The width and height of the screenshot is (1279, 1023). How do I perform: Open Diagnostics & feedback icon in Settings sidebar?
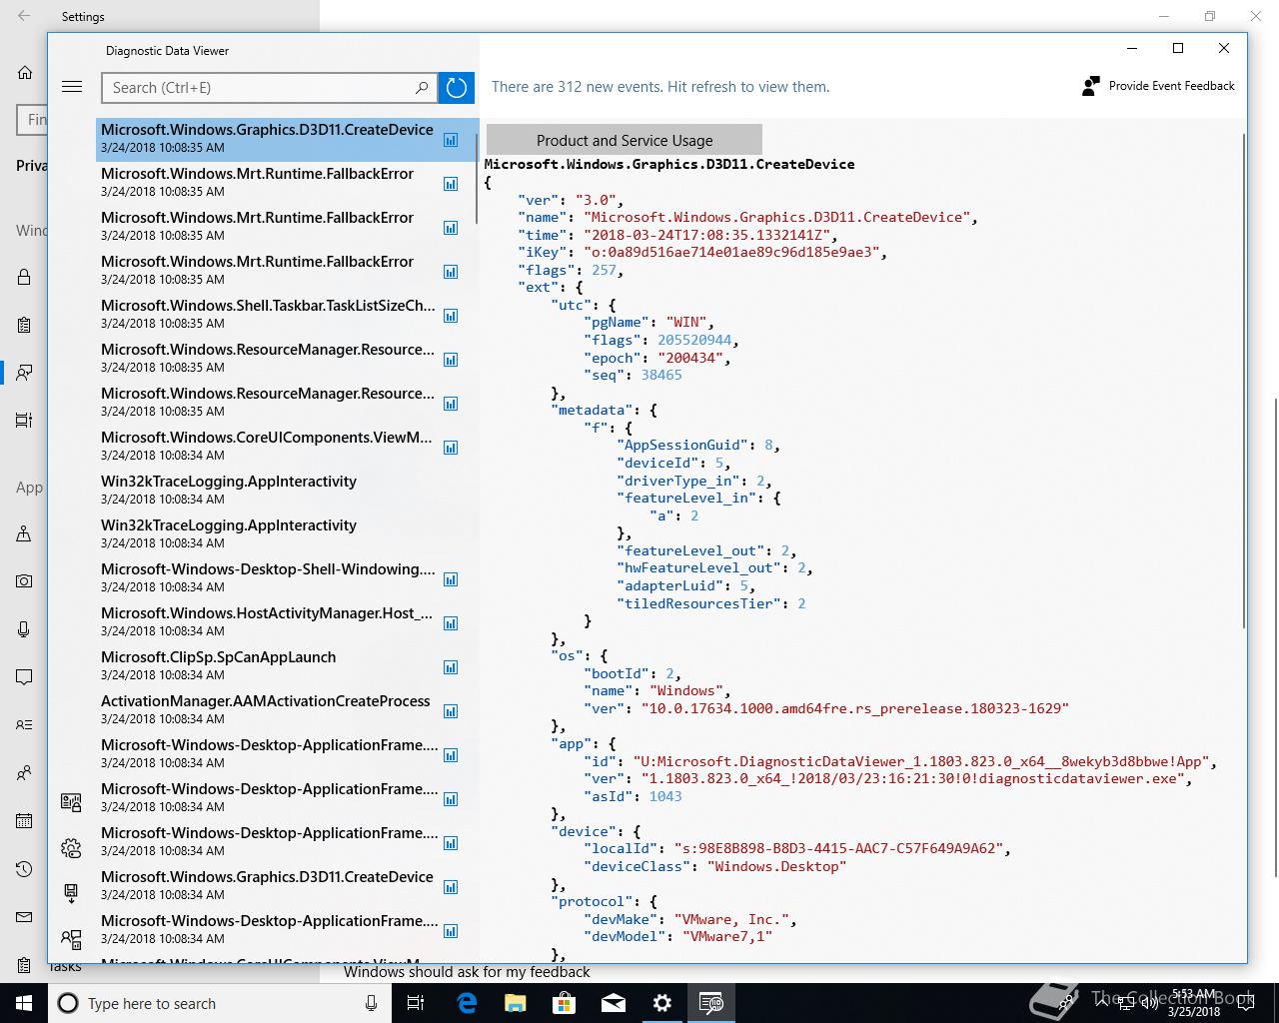(x=24, y=372)
